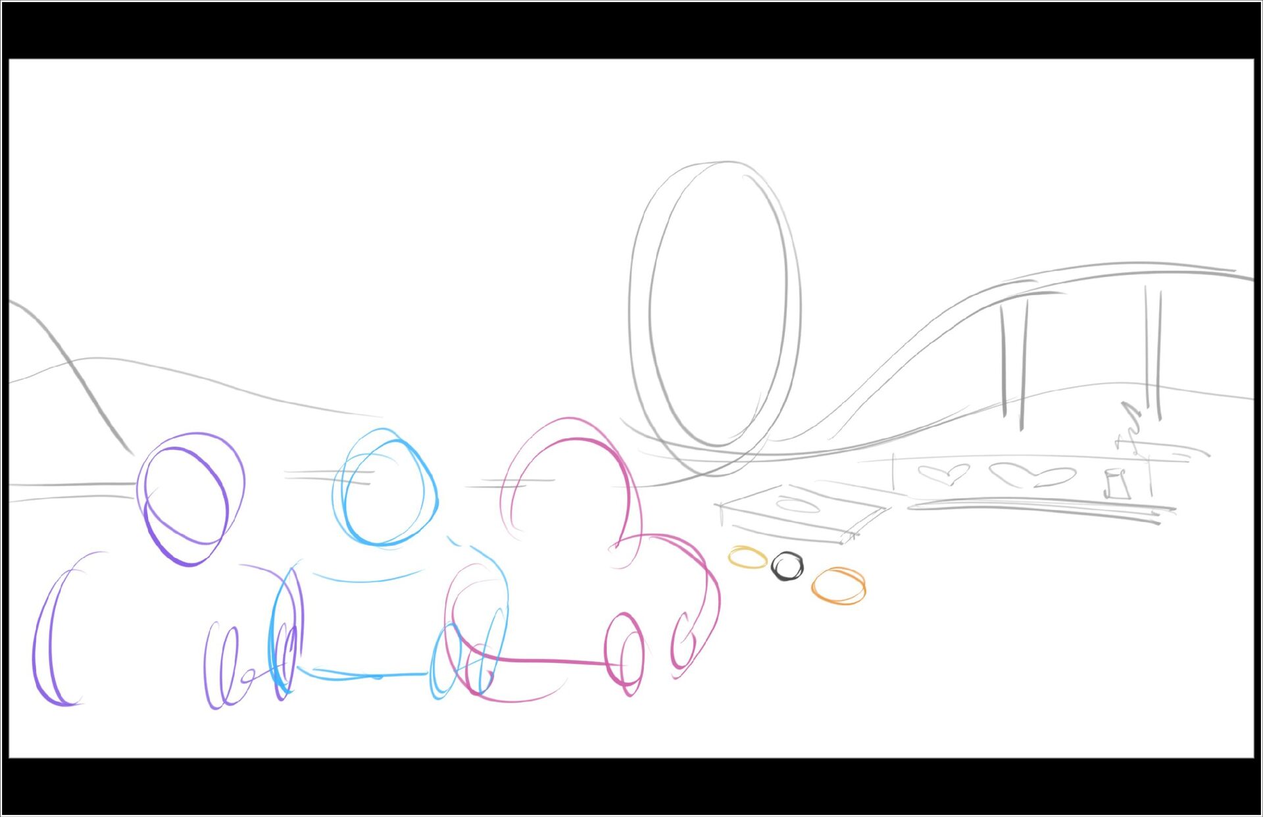
Task: Click the small yellow ring on ground
Action: pos(747,557)
